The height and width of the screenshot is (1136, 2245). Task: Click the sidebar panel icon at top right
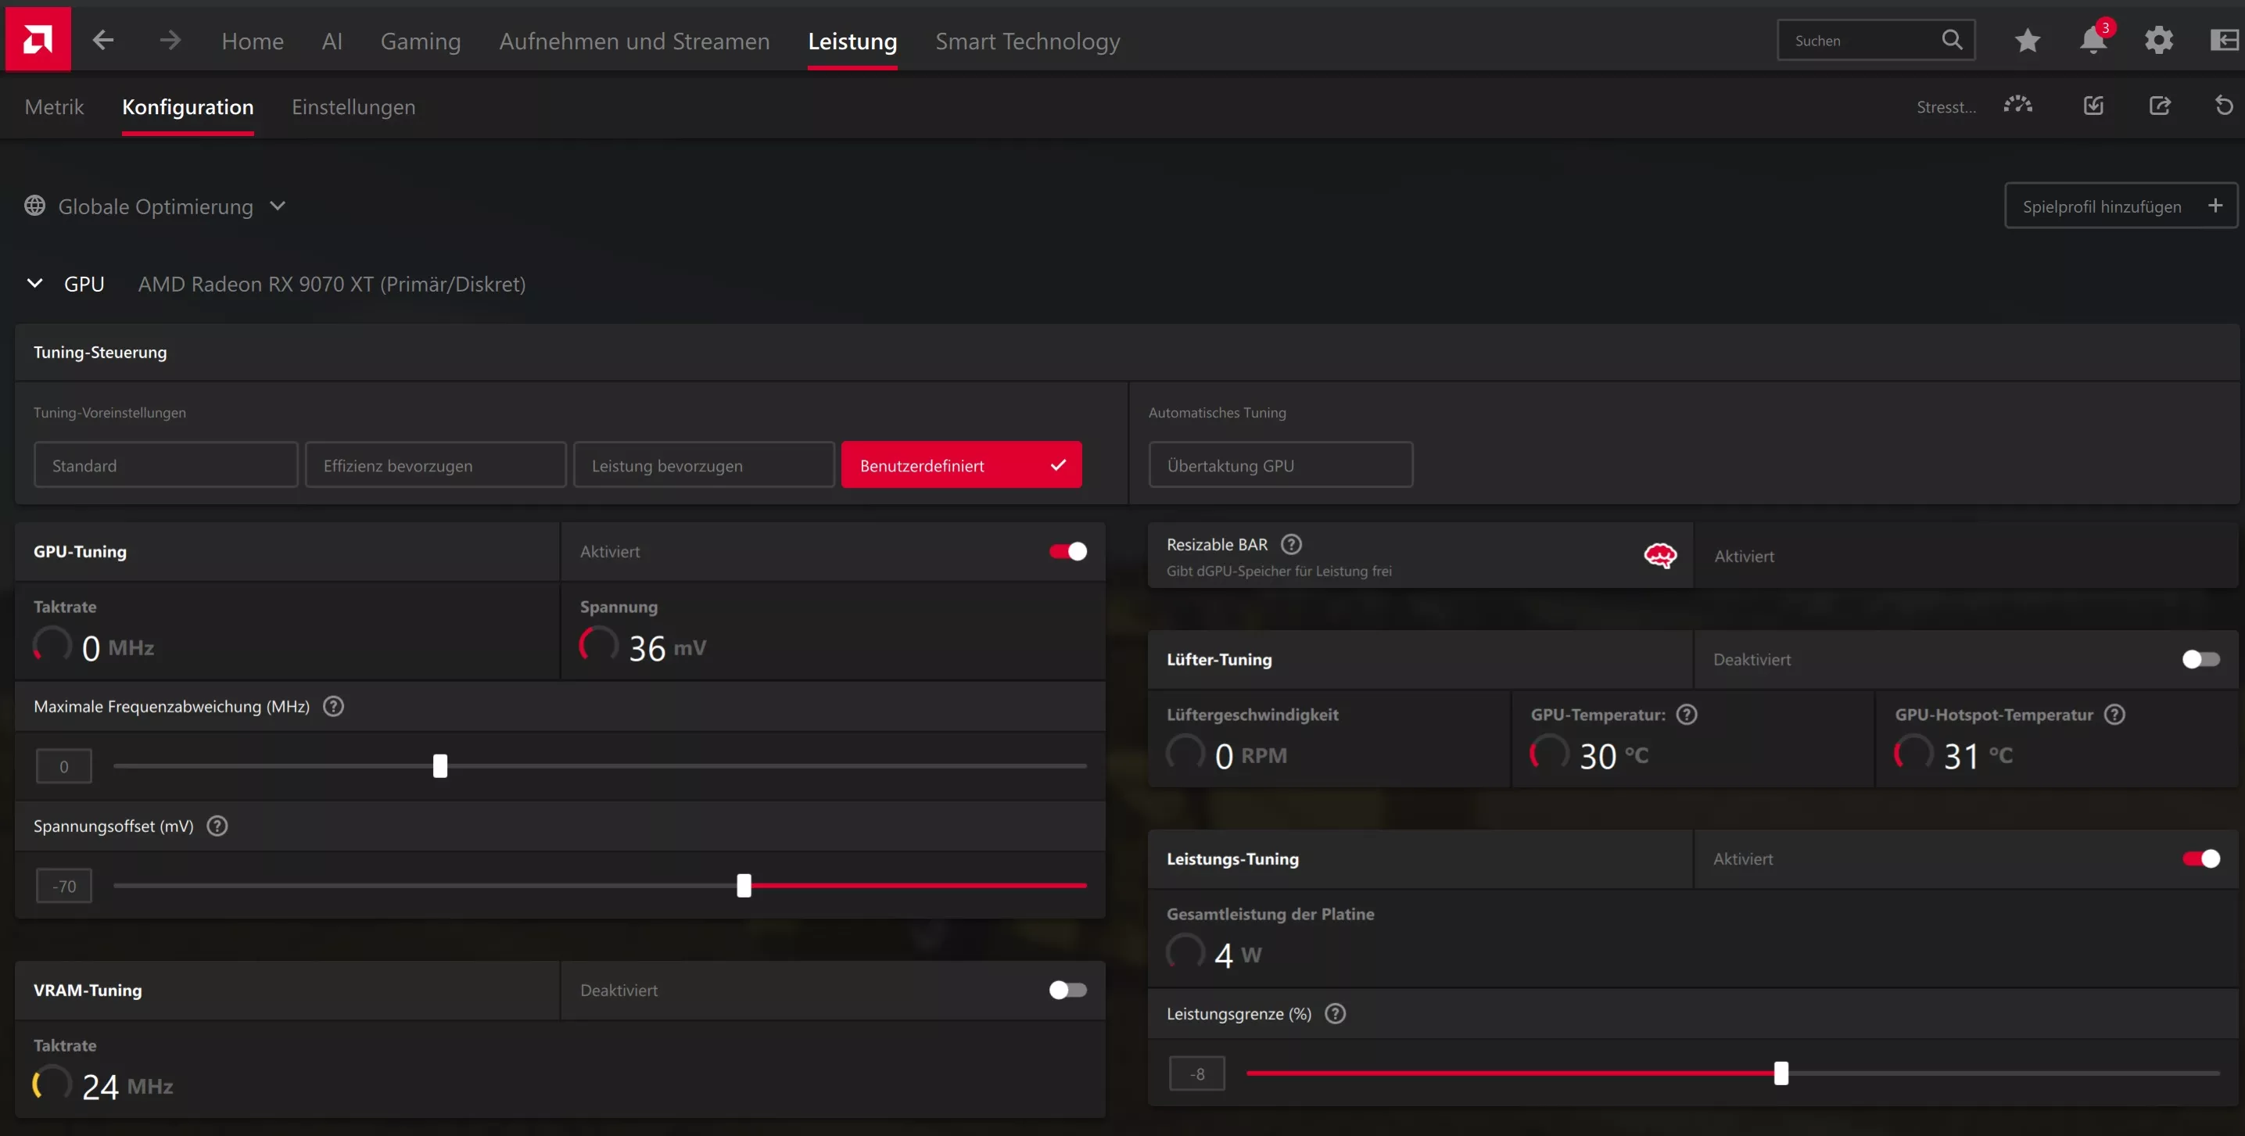point(2224,40)
